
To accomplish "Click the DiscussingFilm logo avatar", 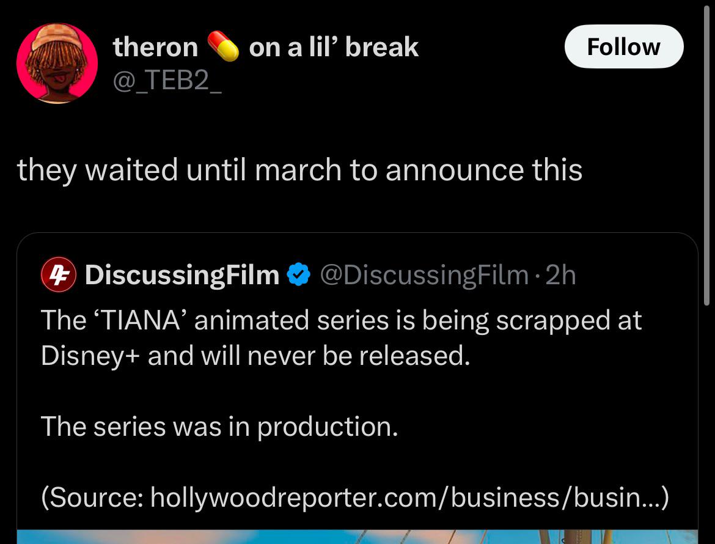I will click(x=57, y=276).
